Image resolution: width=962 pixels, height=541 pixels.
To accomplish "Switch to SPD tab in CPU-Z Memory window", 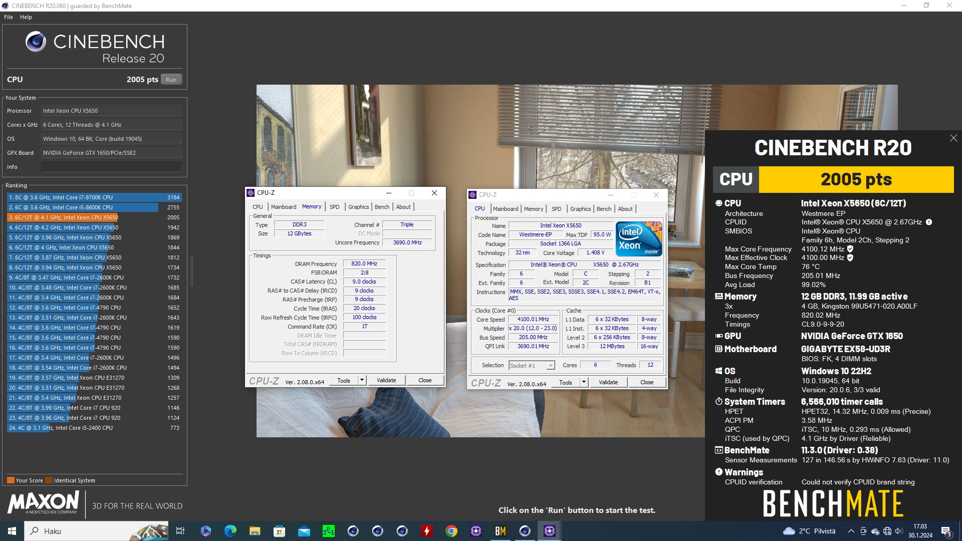I will [x=334, y=207].
